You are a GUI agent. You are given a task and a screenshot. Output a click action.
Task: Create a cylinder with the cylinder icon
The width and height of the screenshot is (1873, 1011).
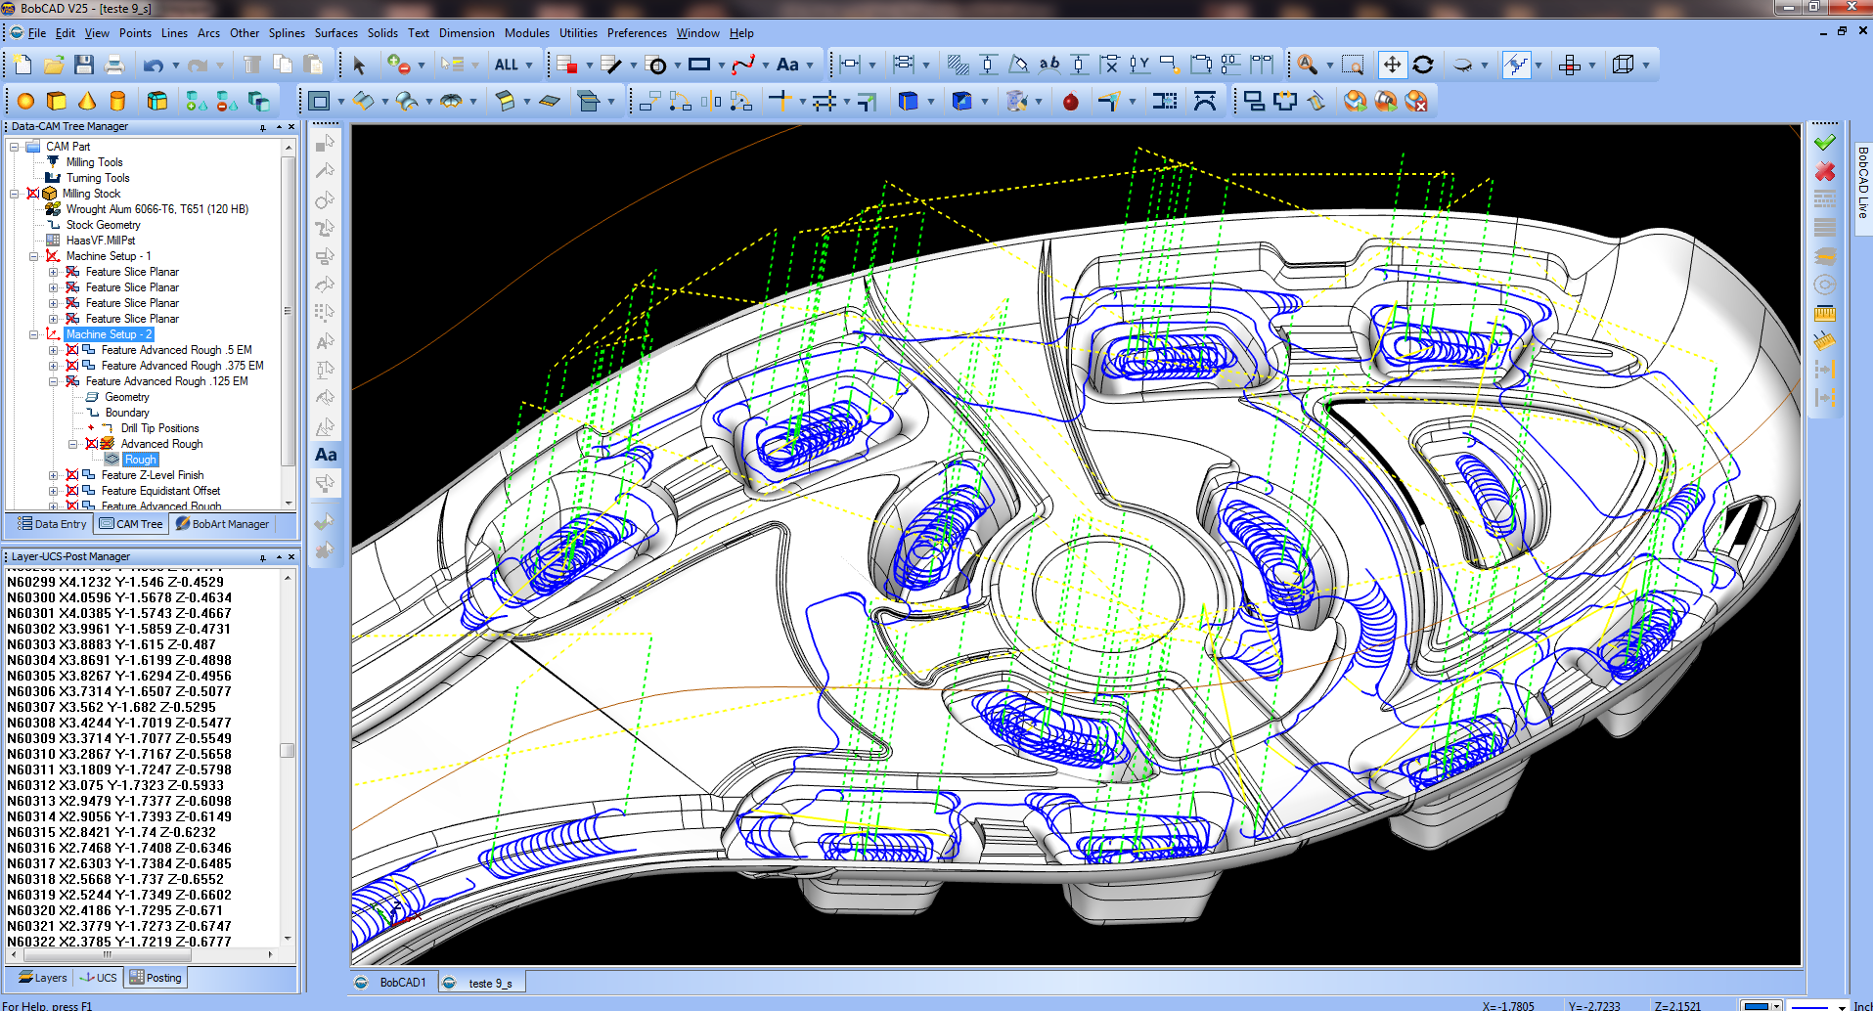pyautogui.click(x=117, y=101)
